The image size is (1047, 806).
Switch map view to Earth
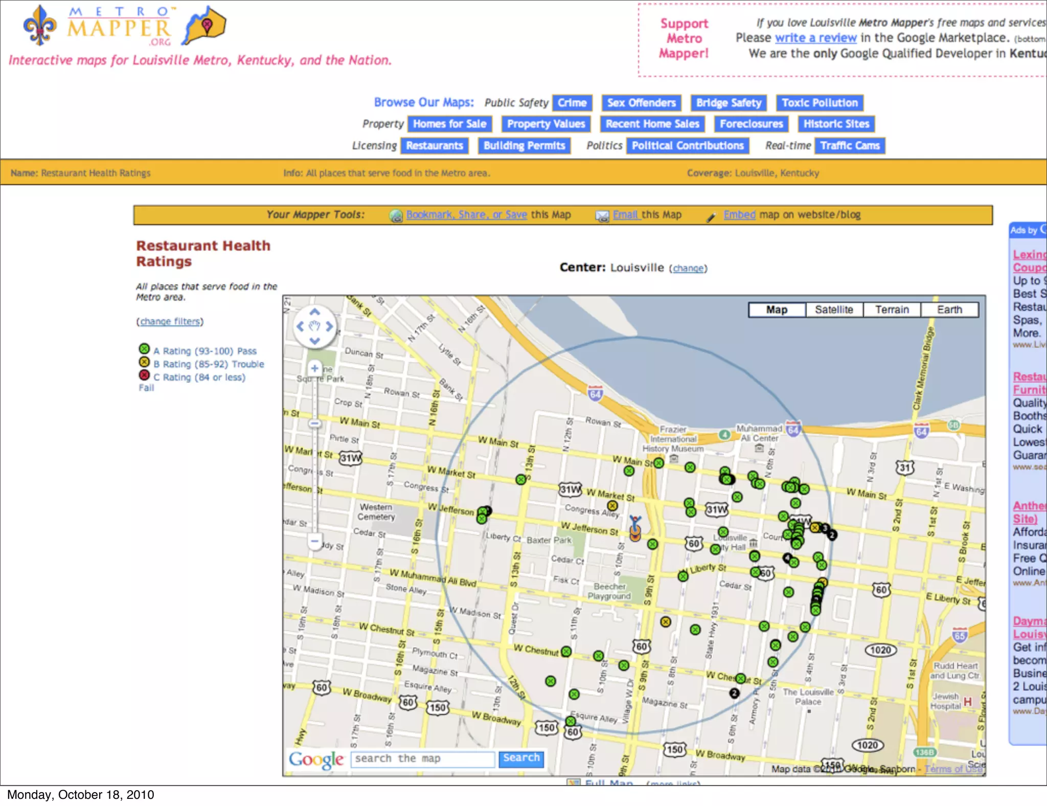click(949, 309)
